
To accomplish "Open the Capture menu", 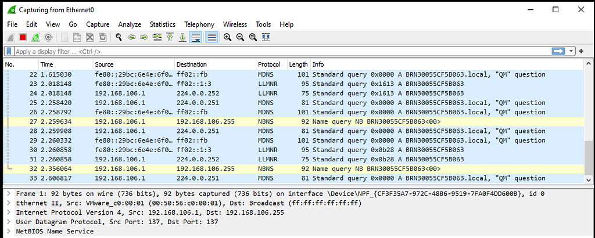I will pyautogui.click(x=98, y=24).
